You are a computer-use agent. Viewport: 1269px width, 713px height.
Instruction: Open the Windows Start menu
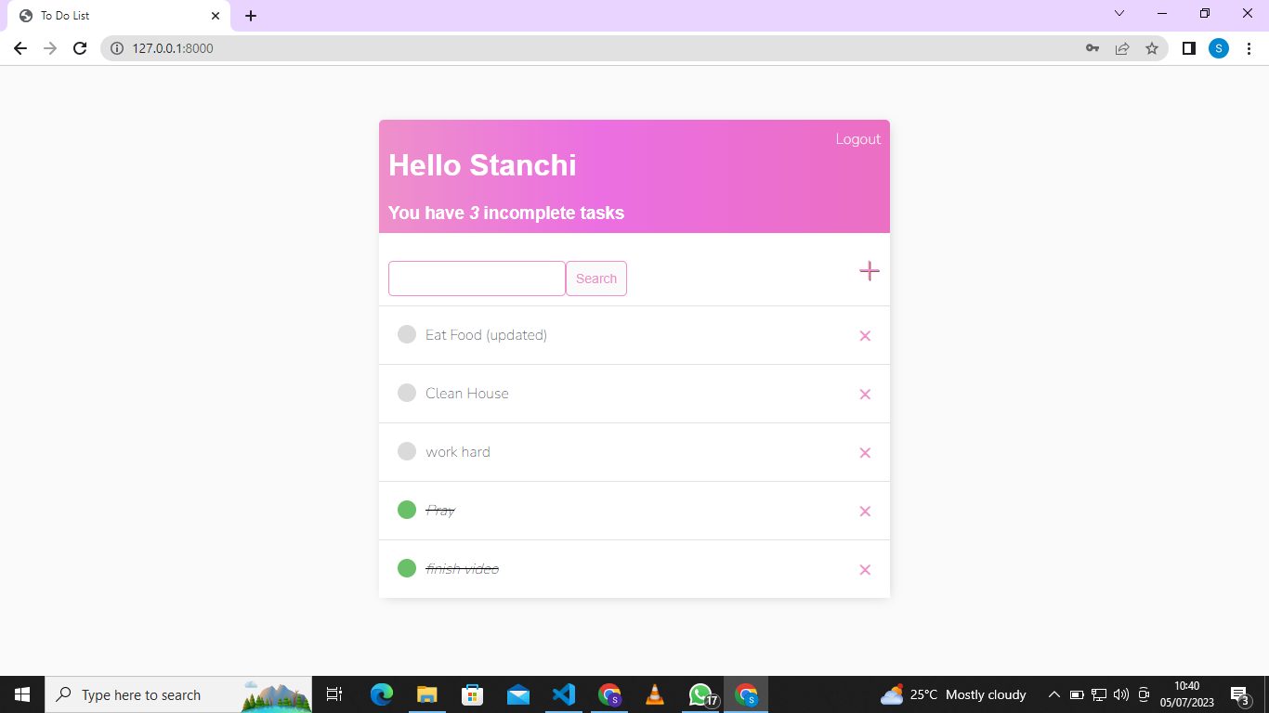[22, 694]
